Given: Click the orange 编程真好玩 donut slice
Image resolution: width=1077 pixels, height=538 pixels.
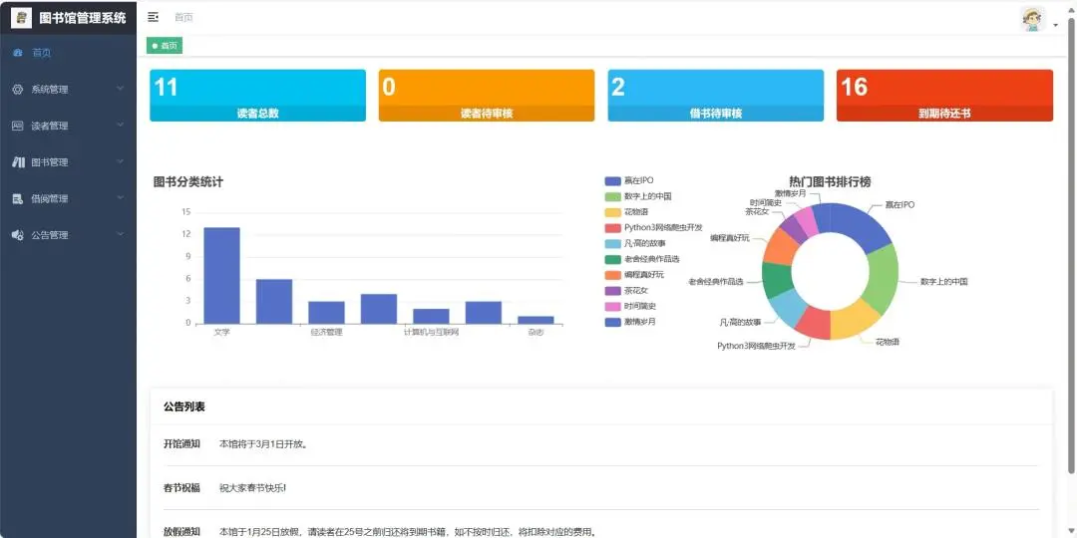Looking at the screenshot, I should tap(779, 248).
